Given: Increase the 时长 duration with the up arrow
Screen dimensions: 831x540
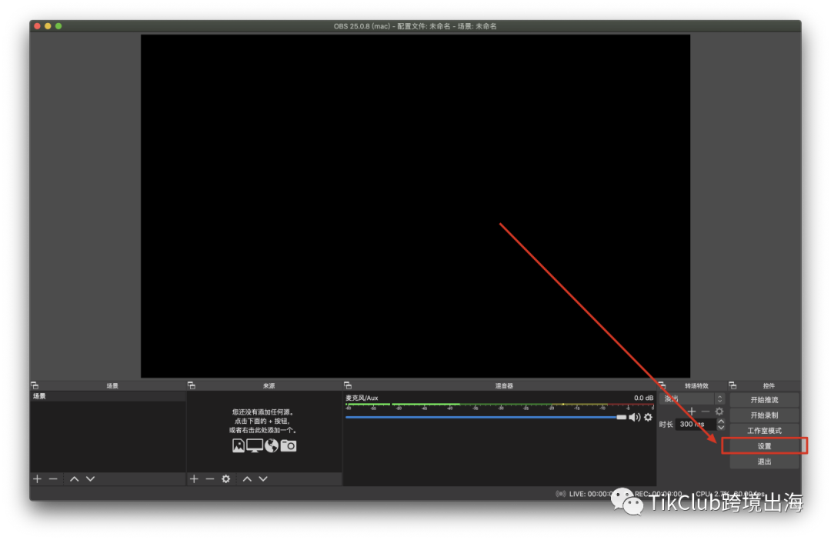Looking at the screenshot, I should point(721,422).
